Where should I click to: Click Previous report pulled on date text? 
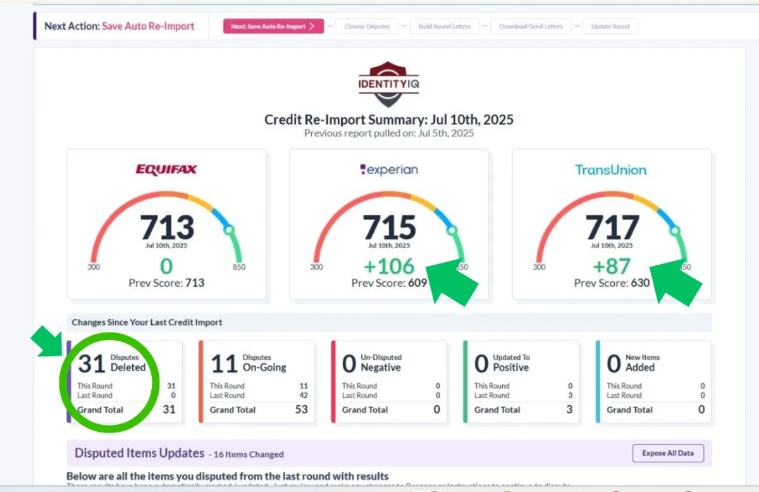click(x=389, y=134)
